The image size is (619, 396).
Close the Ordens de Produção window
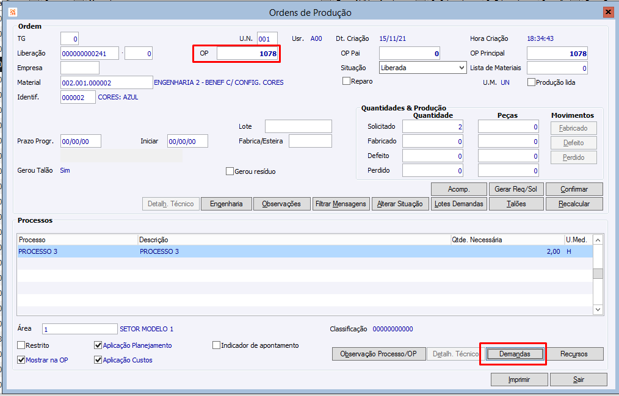(x=609, y=12)
